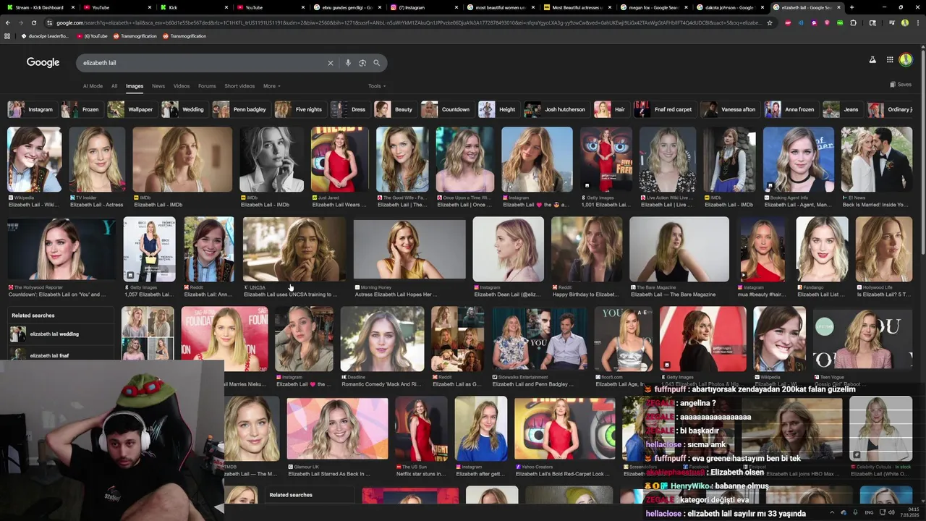Go to the Google logo homepage

43,62
